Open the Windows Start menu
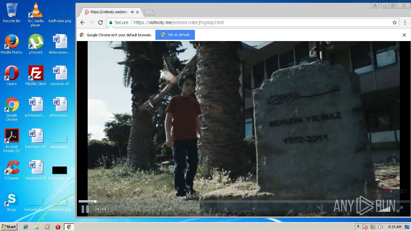 tap(9, 227)
